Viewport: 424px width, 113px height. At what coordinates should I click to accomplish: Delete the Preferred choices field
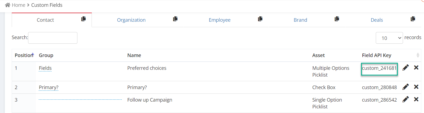tap(416, 68)
